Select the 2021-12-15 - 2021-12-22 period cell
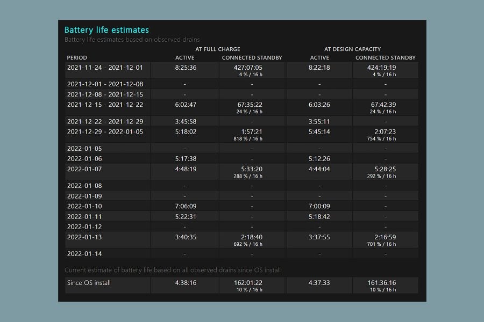The image size is (484, 322). (x=105, y=105)
